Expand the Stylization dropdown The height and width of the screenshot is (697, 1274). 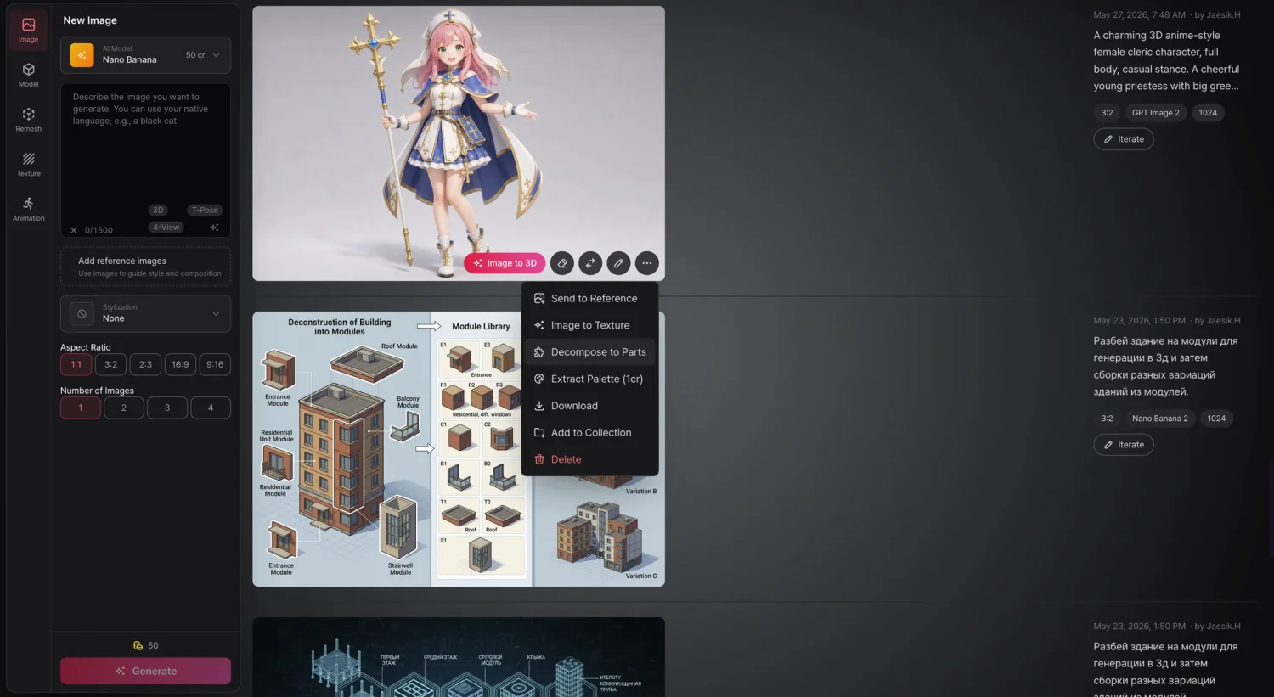point(145,313)
